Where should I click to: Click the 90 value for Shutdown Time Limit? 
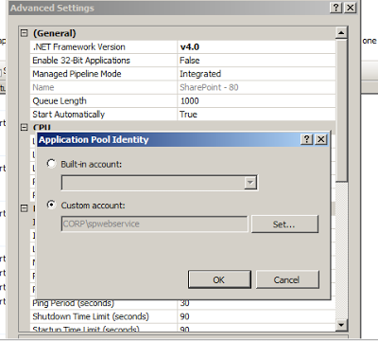click(185, 316)
